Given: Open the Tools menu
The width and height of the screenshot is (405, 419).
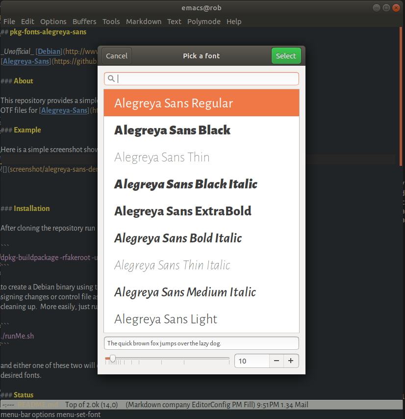Looking at the screenshot, I should click(111, 22).
